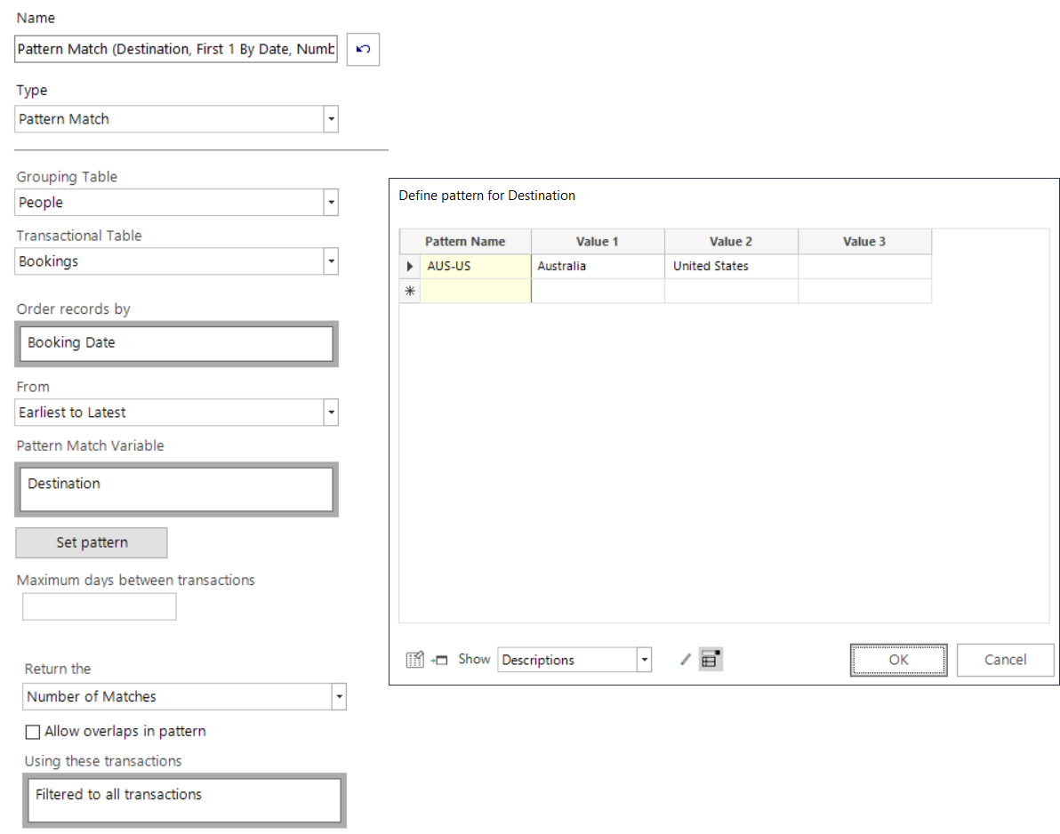Select the Australia value cell

(x=598, y=266)
